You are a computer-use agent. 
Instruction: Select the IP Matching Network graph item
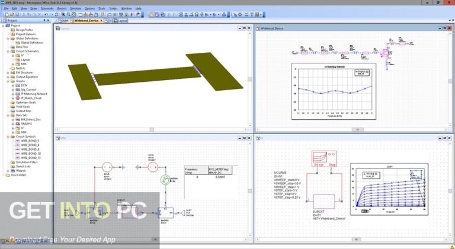pos(34,94)
